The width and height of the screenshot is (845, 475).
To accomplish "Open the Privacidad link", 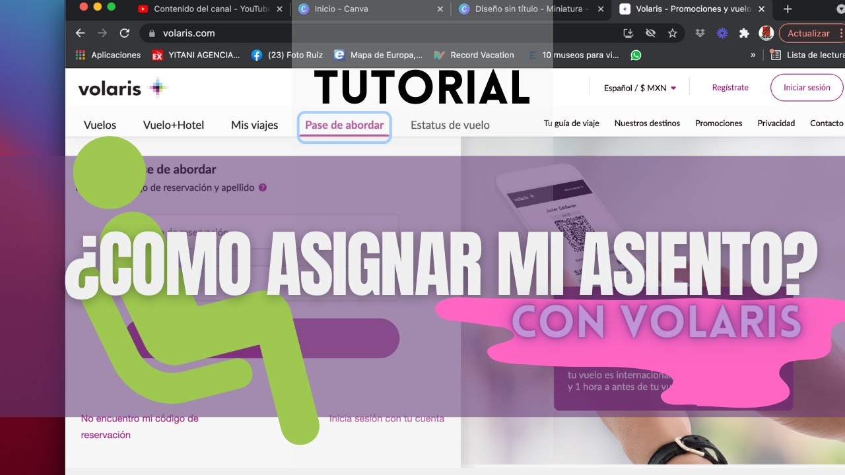I will (x=776, y=123).
